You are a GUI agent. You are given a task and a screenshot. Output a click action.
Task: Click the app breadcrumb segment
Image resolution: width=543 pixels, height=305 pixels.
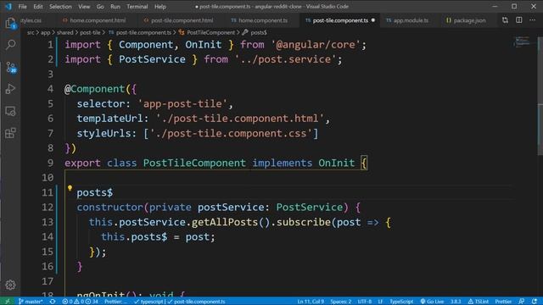pyautogui.click(x=45, y=32)
